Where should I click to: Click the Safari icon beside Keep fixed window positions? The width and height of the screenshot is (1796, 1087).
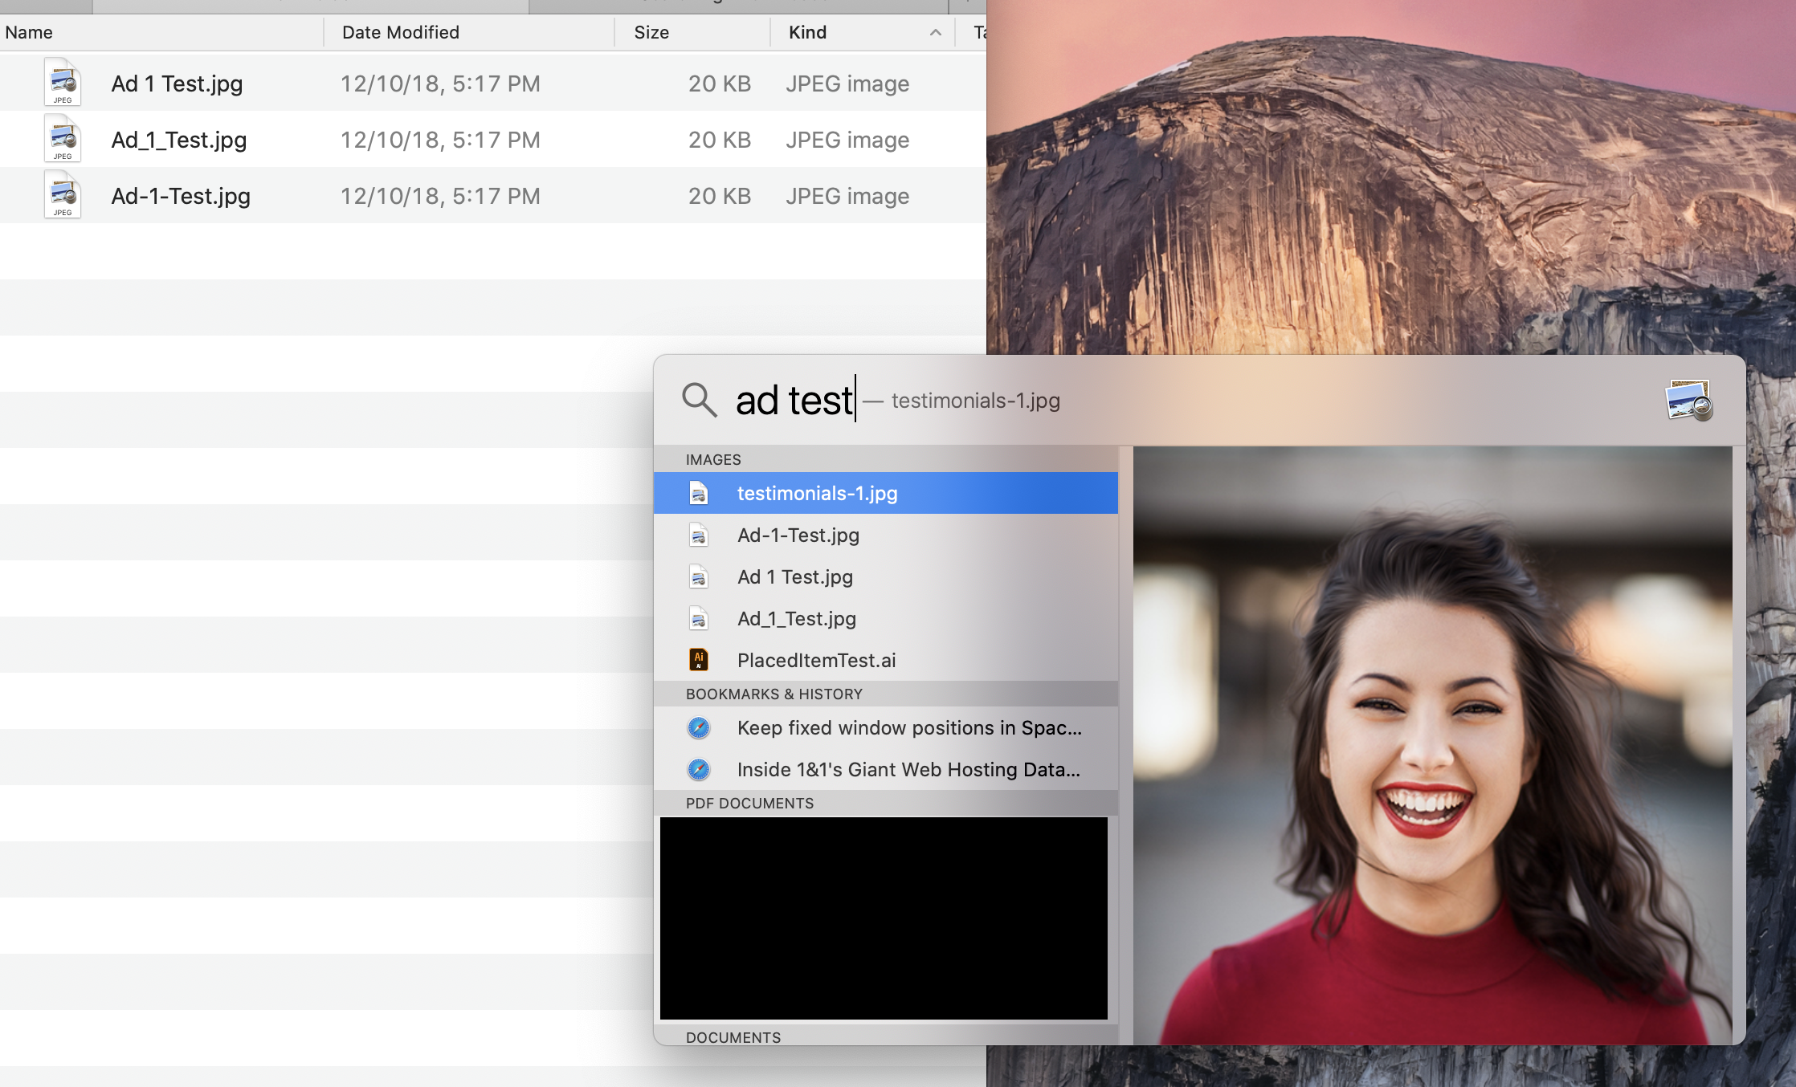tap(699, 728)
